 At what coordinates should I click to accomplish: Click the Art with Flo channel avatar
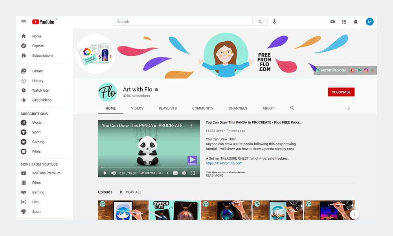coord(108,92)
